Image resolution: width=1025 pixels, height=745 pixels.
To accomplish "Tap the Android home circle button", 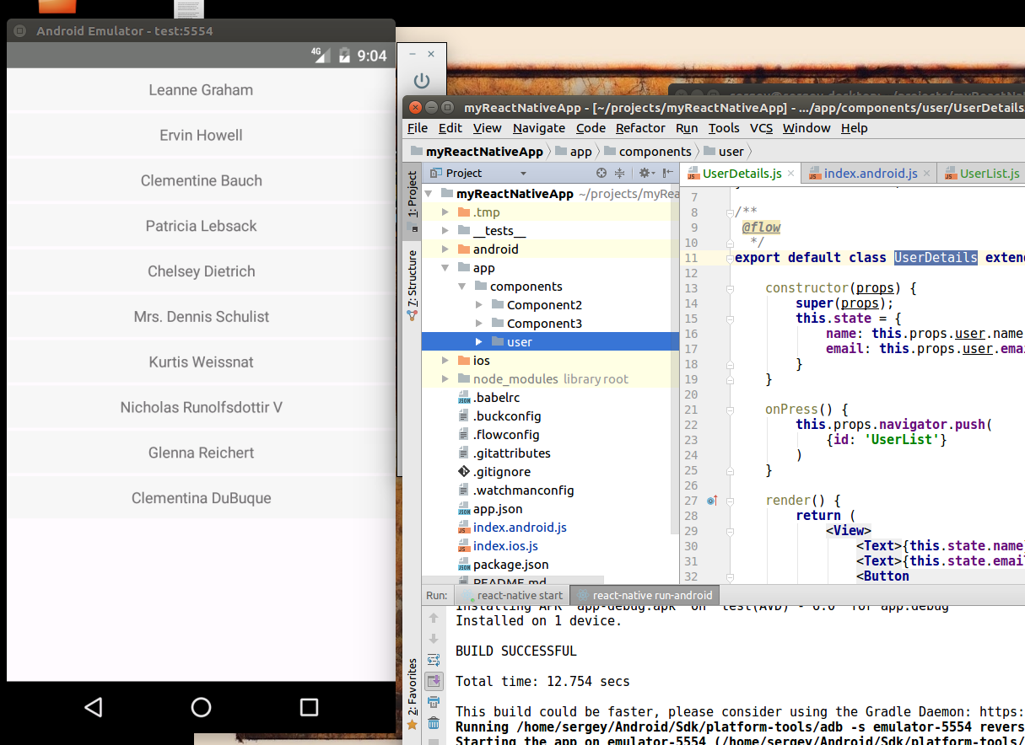I will point(201,707).
